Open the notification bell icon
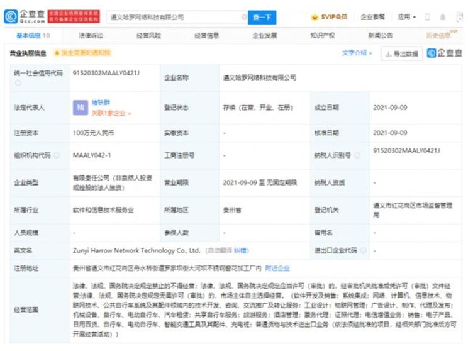Viewport: 468px width, 351px height. click(443, 17)
